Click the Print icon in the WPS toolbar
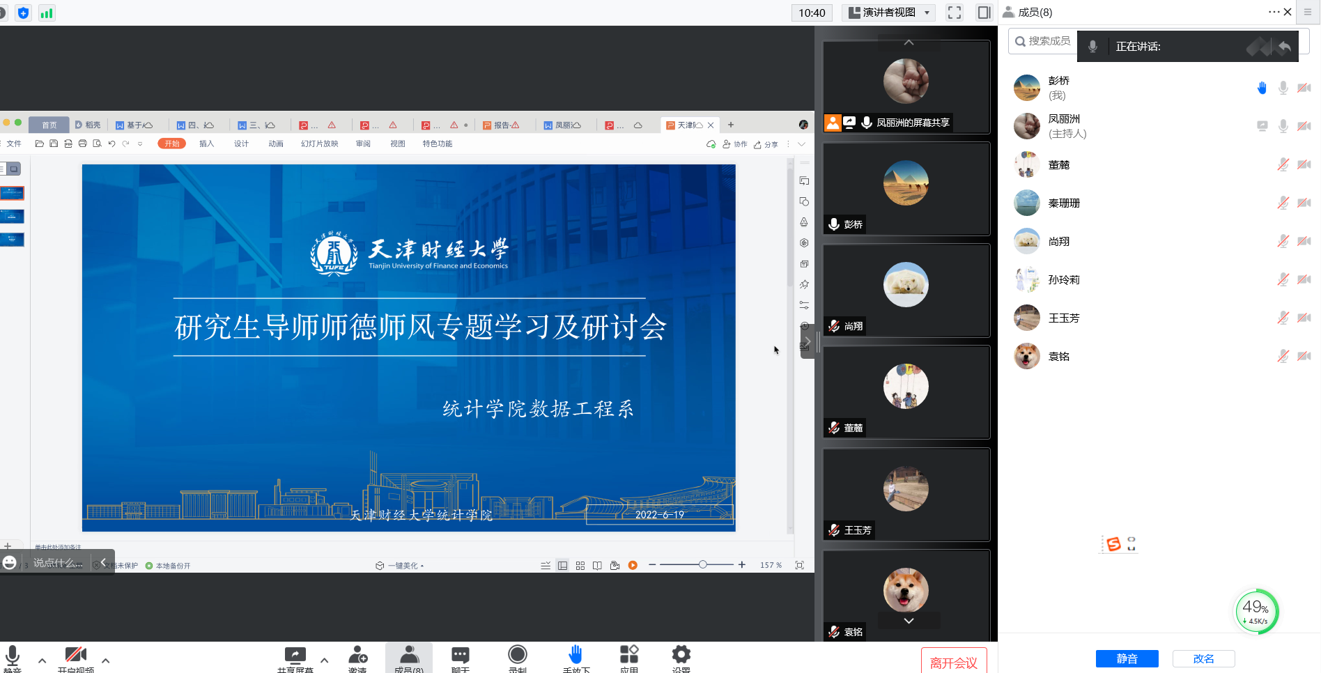This screenshot has width=1321, height=673. [x=82, y=144]
